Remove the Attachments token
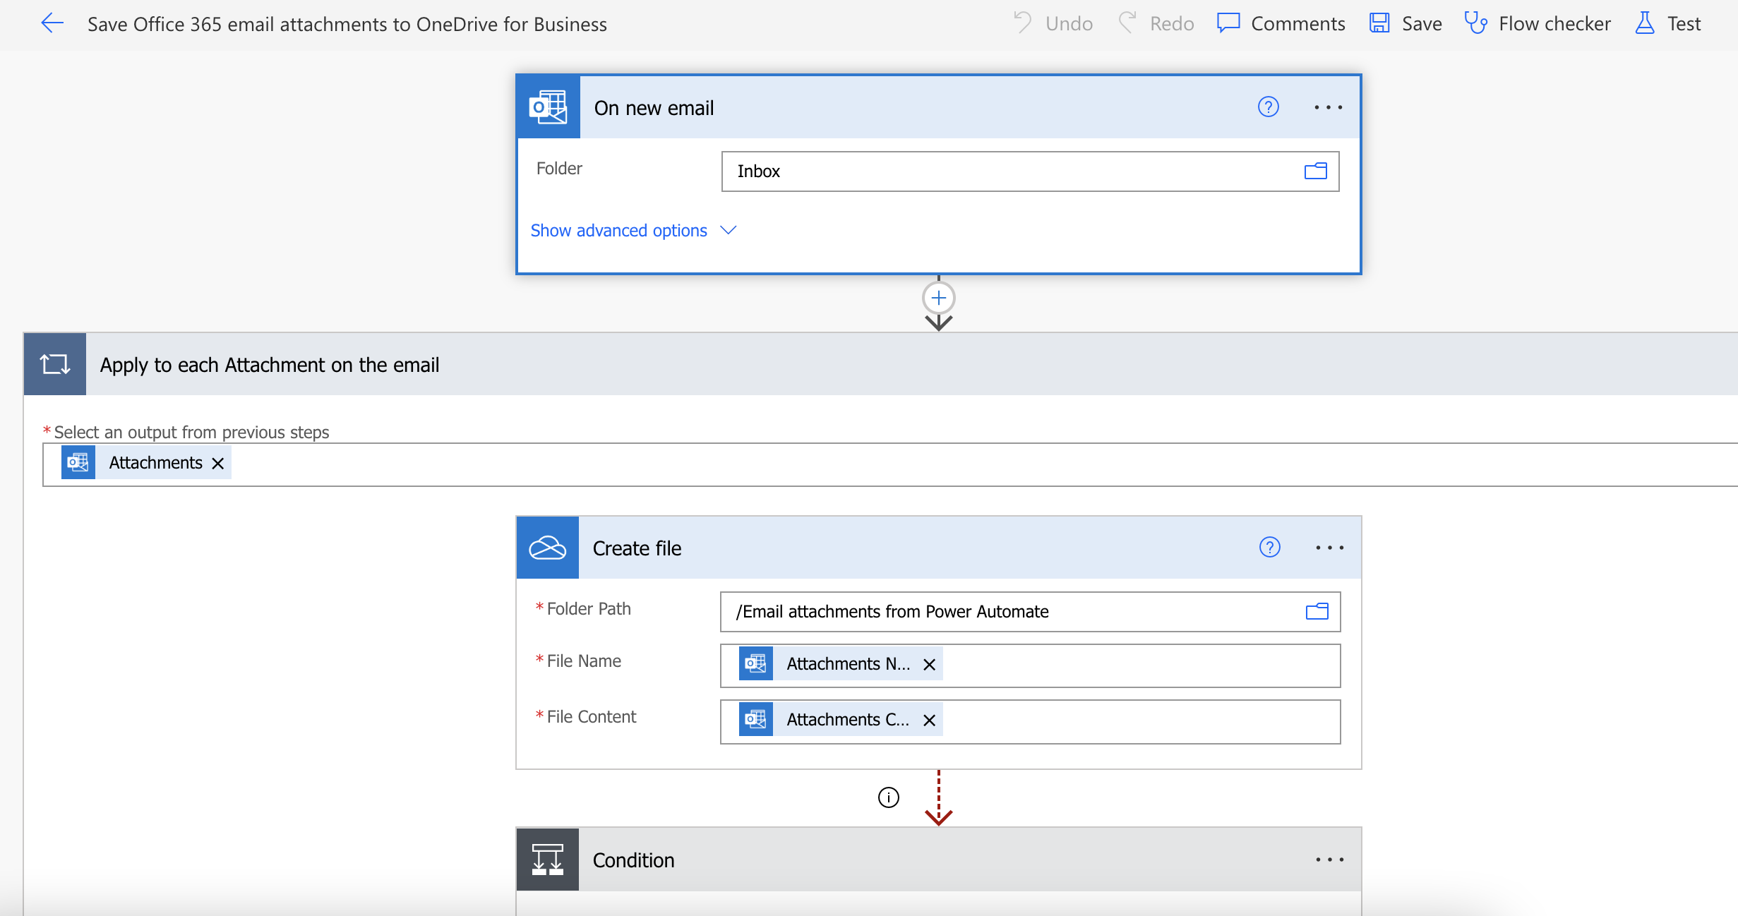The height and width of the screenshot is (916, 1738). point(218,463)
